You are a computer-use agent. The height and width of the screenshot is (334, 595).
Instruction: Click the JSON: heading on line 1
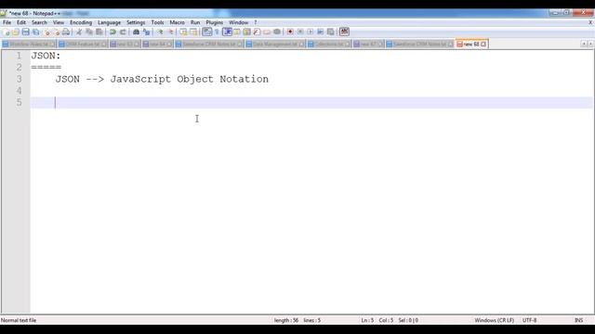pyautogui.click(x=46, y=56)
